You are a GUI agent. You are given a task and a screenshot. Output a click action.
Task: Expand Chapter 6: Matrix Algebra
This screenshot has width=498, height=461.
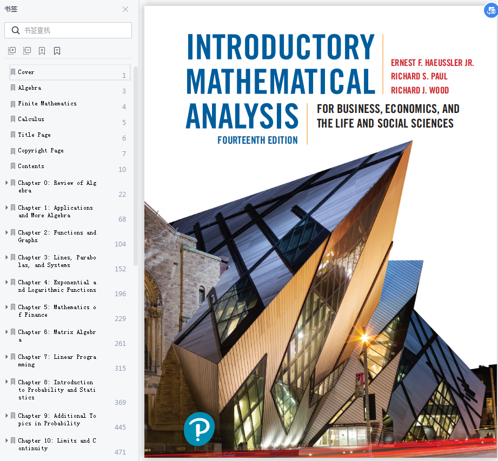click(6, 332)
